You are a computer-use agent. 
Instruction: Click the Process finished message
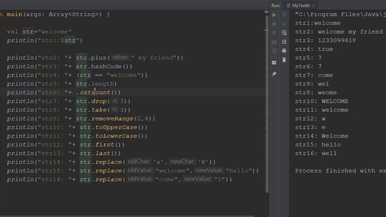point(340,171)
